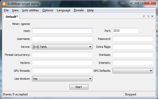Focus the Password text box
The width and height of the screenshot is (158, 99).
133,39
